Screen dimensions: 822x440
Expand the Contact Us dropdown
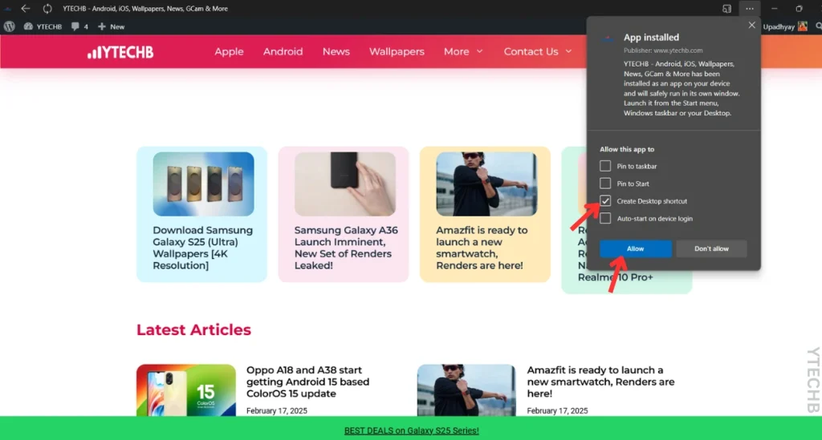point(538,51)
